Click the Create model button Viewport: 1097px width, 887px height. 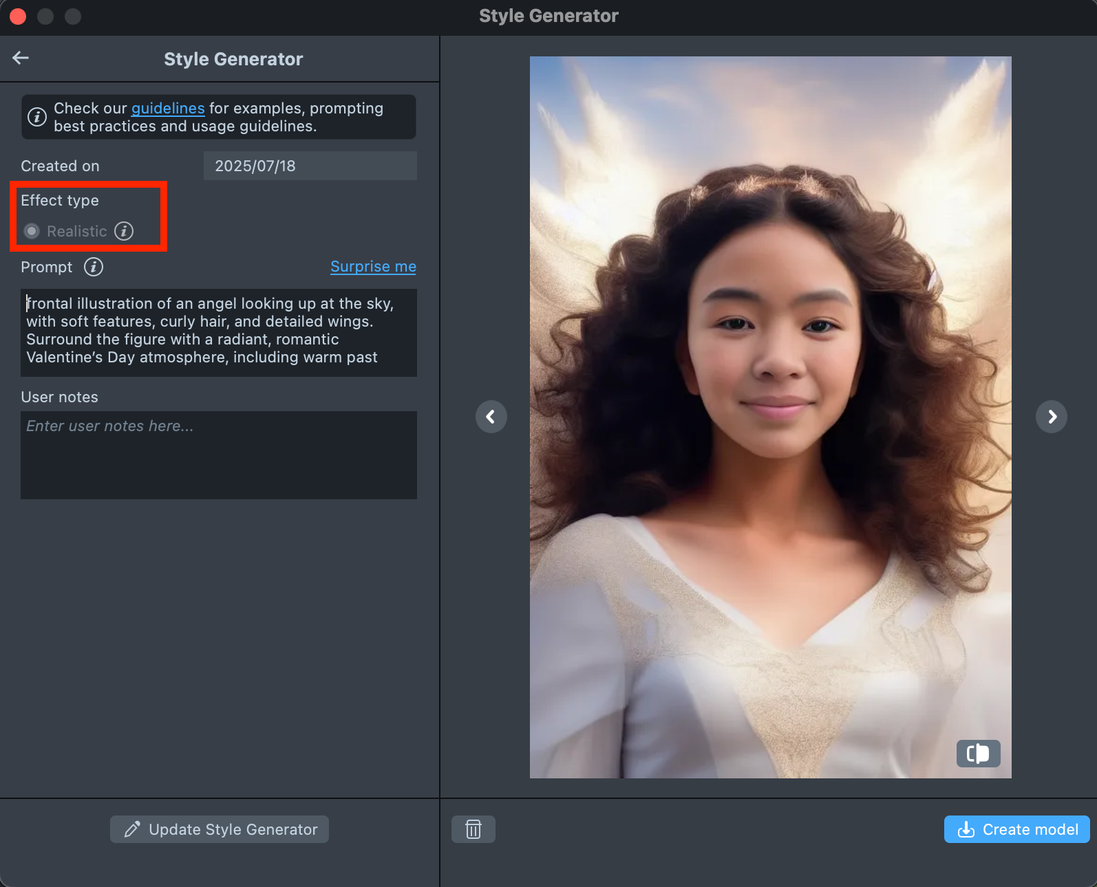point(1016,829)
